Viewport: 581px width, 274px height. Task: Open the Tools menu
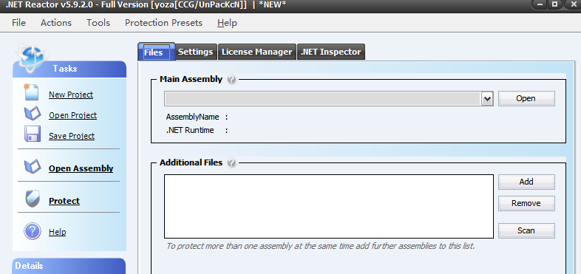(x=98, y=23)
